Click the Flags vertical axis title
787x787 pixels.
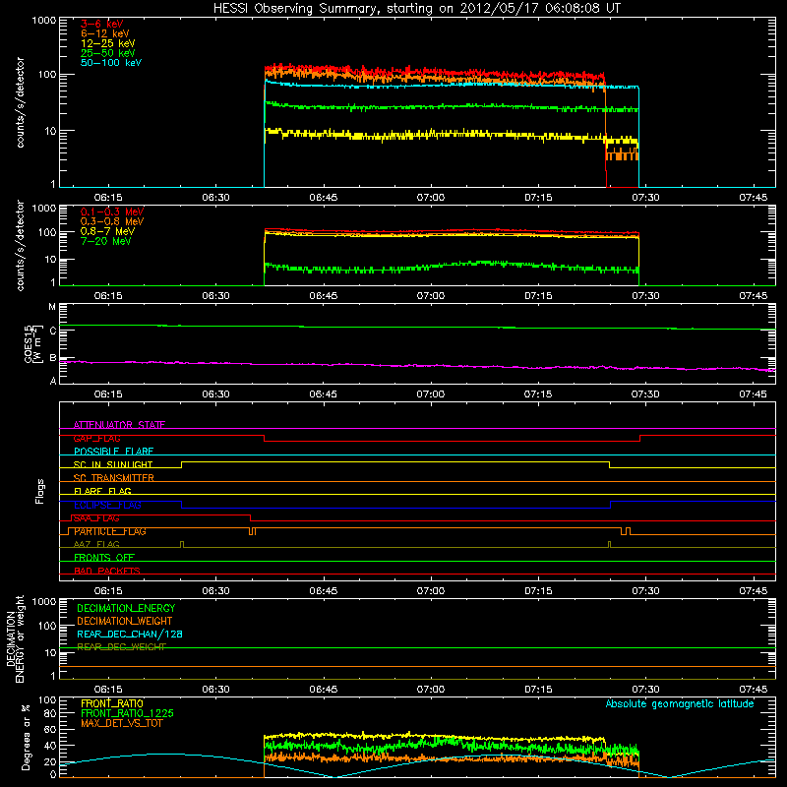point(40,491)
